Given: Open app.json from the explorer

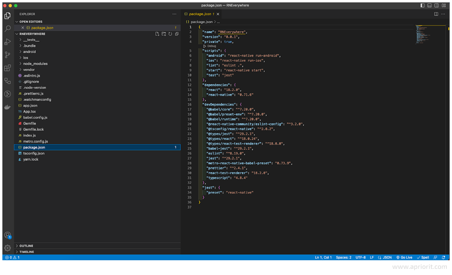Looking at the screenshot, I should 98,106.
